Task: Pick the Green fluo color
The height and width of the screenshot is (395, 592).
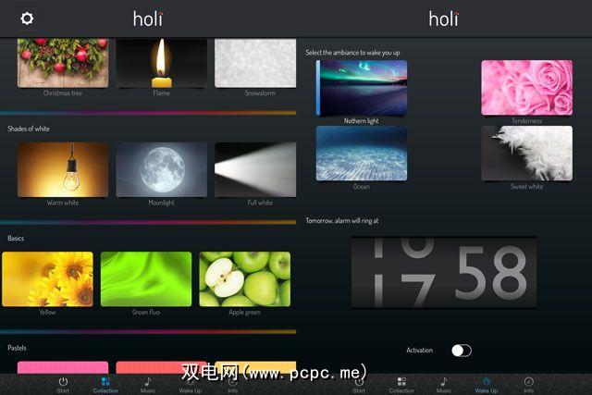Action: [146, 279]
